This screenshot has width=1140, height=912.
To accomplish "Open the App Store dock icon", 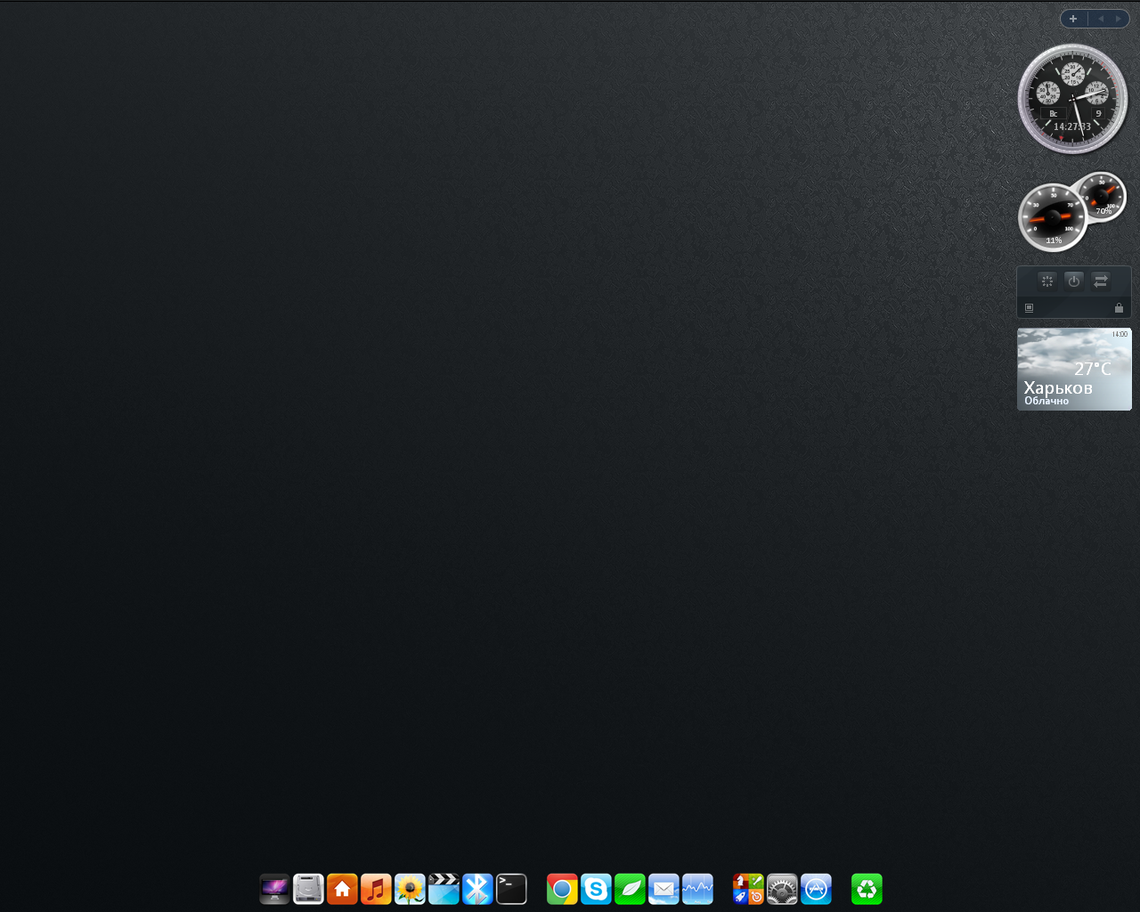I will click(x=816, y=889).
